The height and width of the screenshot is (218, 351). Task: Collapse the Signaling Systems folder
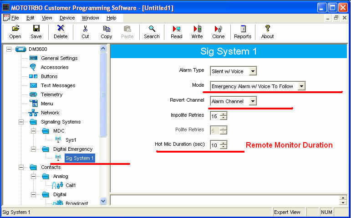21,122
